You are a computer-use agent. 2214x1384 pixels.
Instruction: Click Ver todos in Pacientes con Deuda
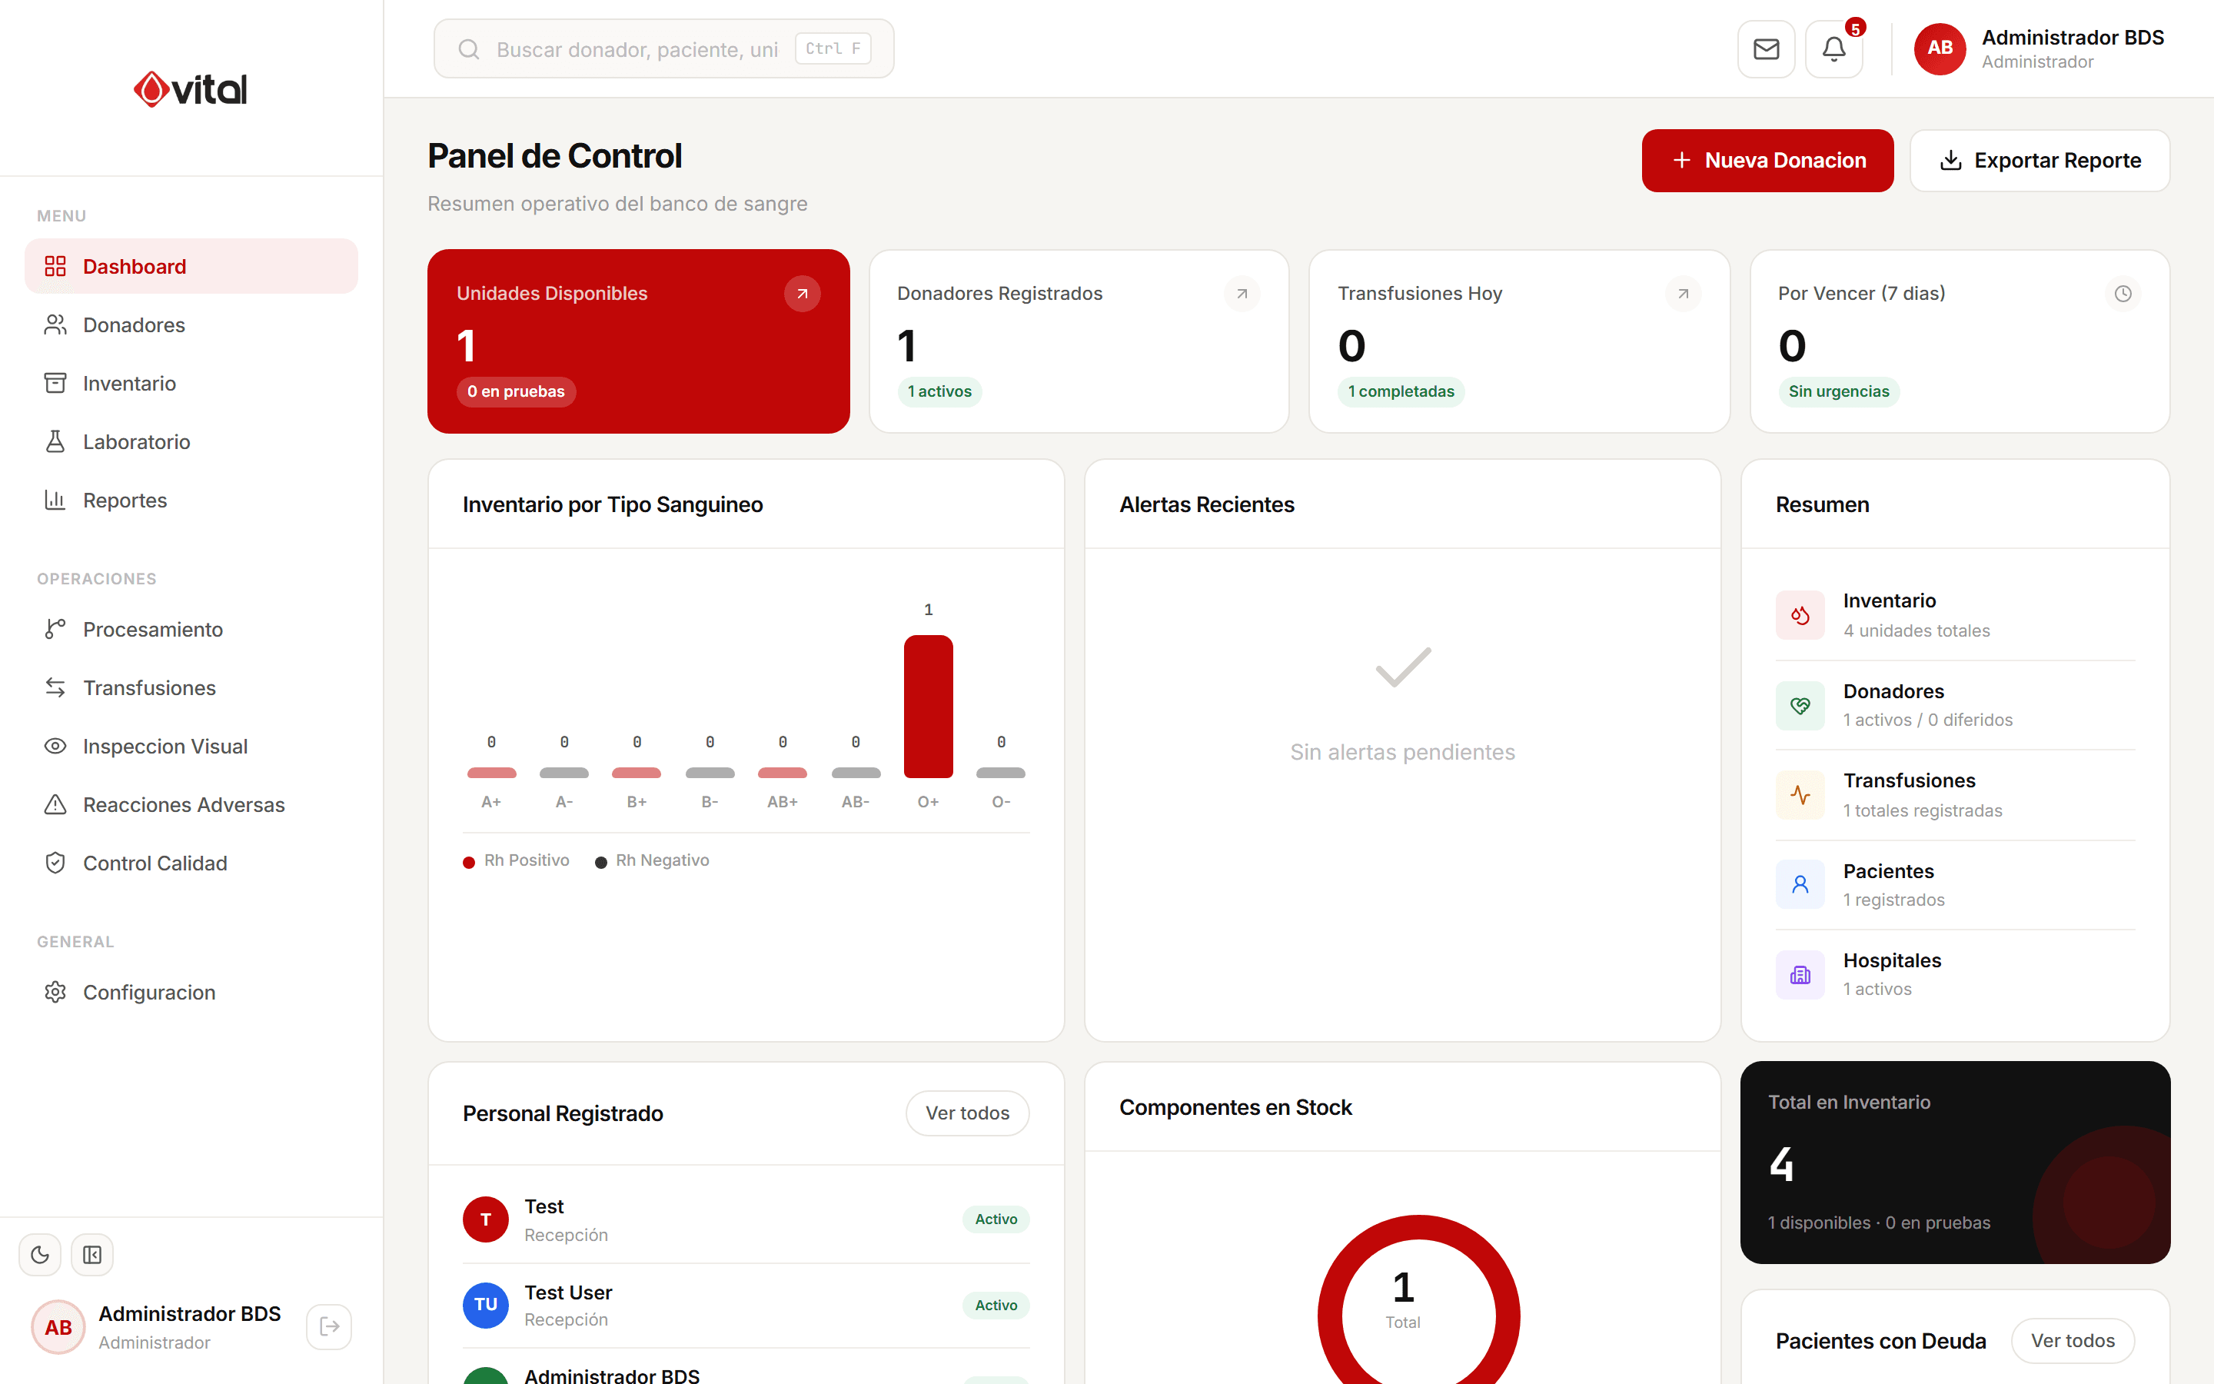[2073, 1341]
